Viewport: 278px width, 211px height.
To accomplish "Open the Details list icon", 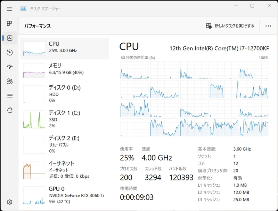I will pos(9,96).
